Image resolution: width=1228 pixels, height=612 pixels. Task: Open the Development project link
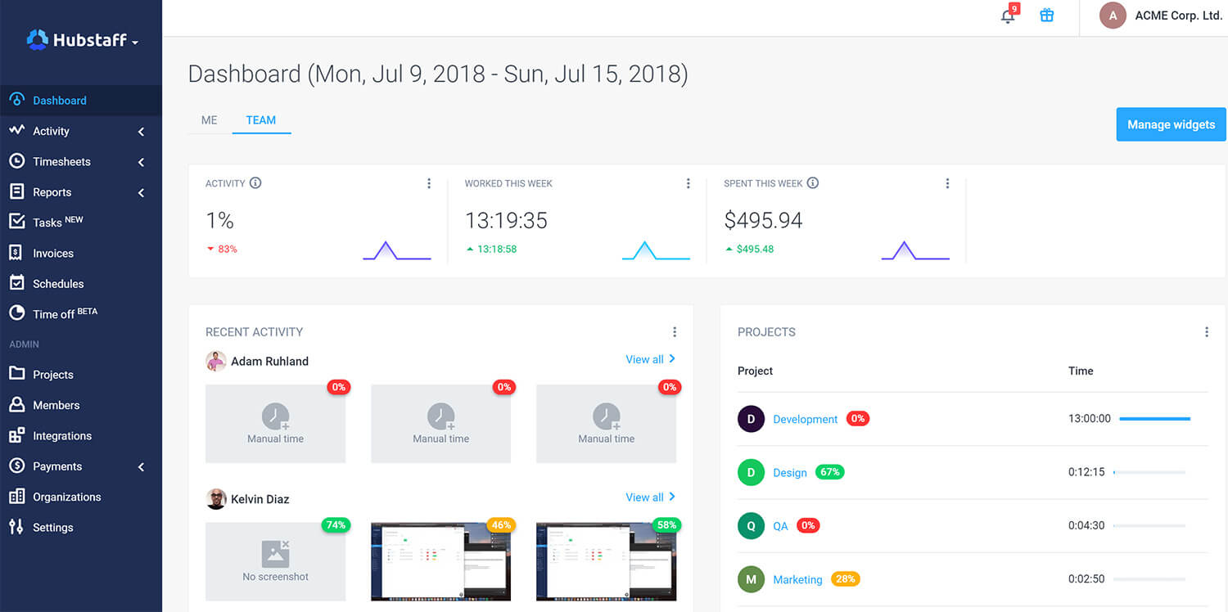pyautogui.click(x=806, y=419)
